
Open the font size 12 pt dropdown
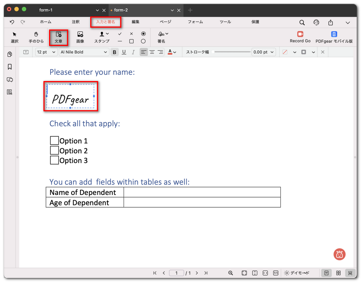click(x=46, y=52)
